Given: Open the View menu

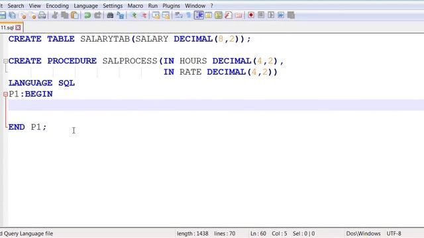Looking at the screenshot, I should [35, 6].
